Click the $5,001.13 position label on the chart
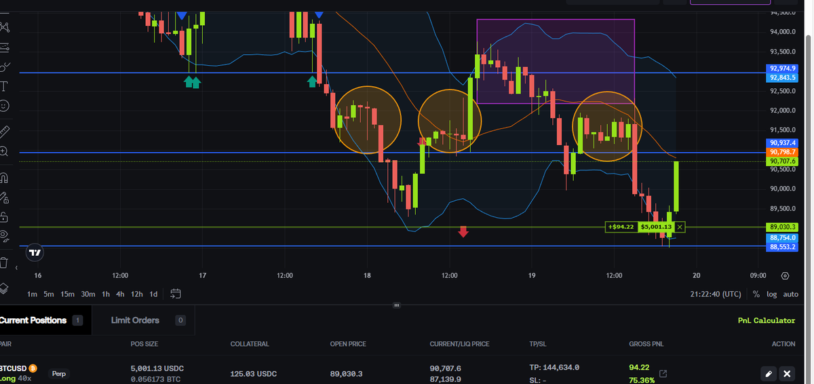The width and height of the screenshot is (814, 384). pos(655,227)
